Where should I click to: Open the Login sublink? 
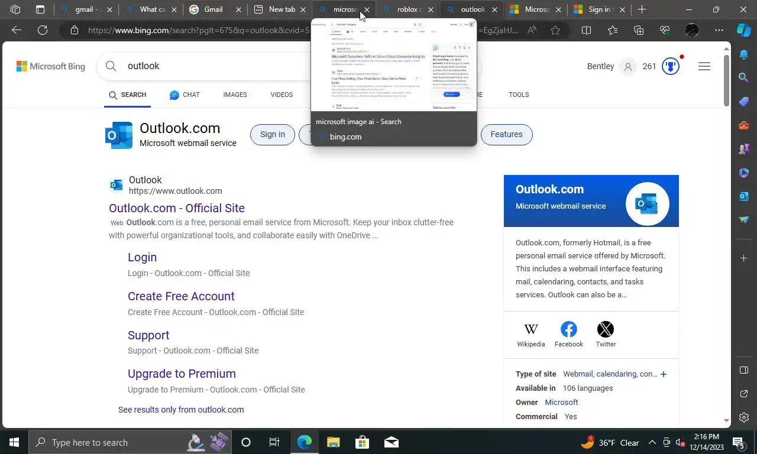pos(142,257)
